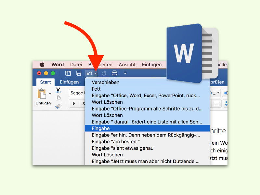Choose the Eingabe "er hin. Denn neben" entry
Image resolution: width=260 pixels, height=195 pixels.
pos(147,135)
